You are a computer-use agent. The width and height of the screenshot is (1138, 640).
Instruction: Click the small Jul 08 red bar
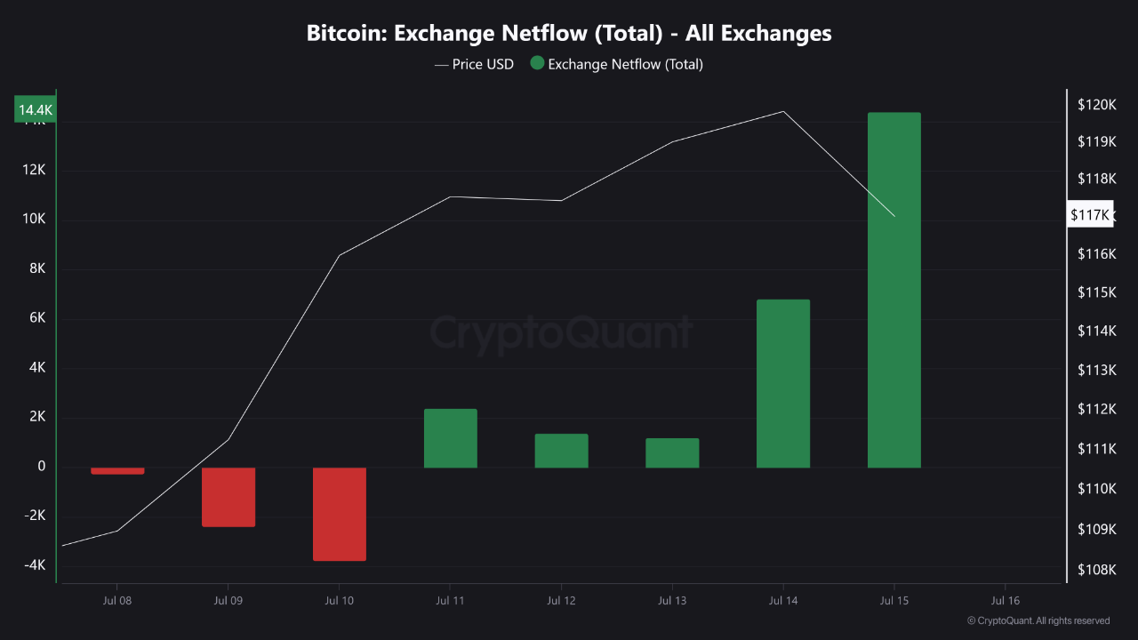117,470
